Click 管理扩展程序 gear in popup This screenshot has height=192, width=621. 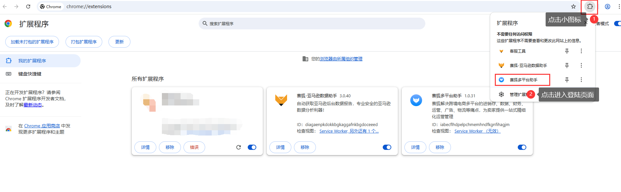501,94
